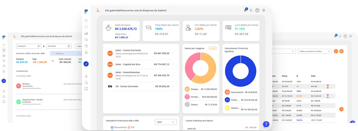The height and width of the screenshot is (131, 358).
Task: Click the blue Ponto de Equilíbrio legend swatch
Action: click(x=227, y=100)
